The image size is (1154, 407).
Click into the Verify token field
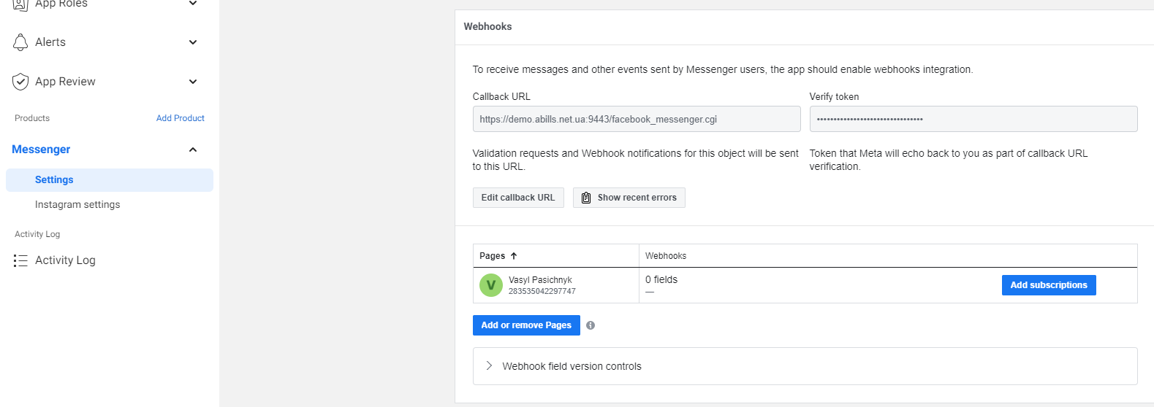click(x=973, y=119)
